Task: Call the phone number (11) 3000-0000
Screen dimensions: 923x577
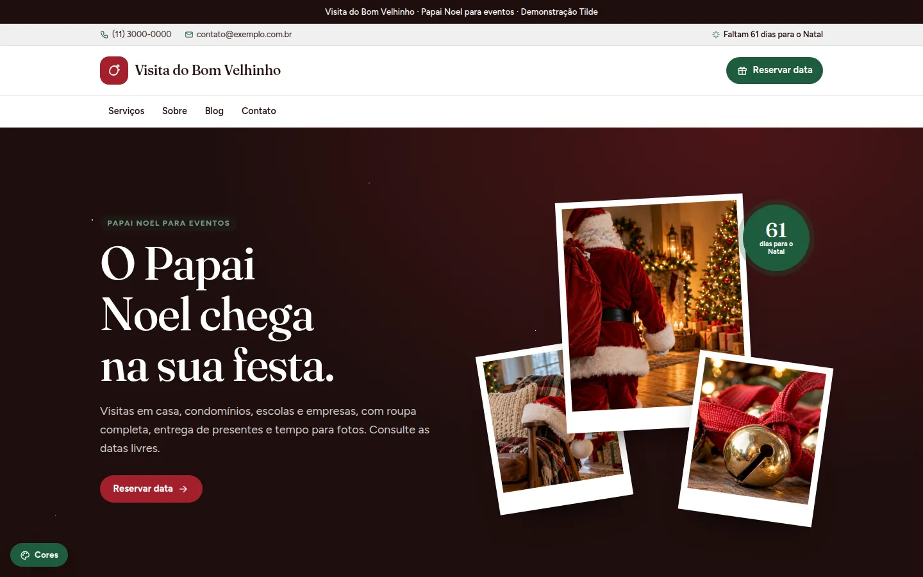Action: click(x=142, y=35)
